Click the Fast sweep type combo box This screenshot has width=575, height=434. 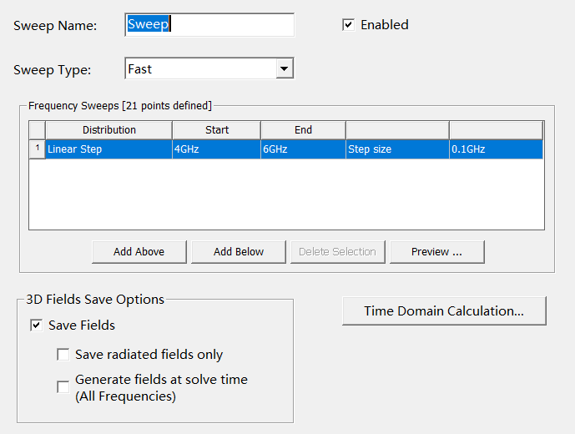[x=209, y=68]
